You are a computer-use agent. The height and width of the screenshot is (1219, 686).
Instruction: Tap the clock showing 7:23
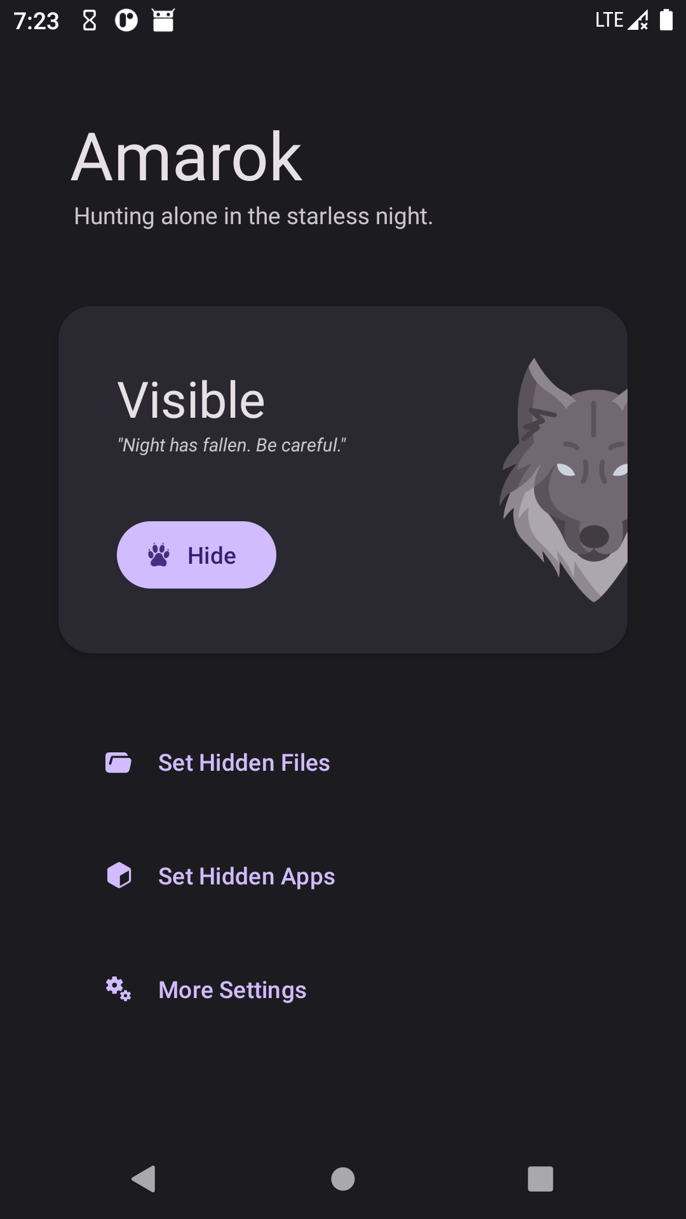(36, 21)
